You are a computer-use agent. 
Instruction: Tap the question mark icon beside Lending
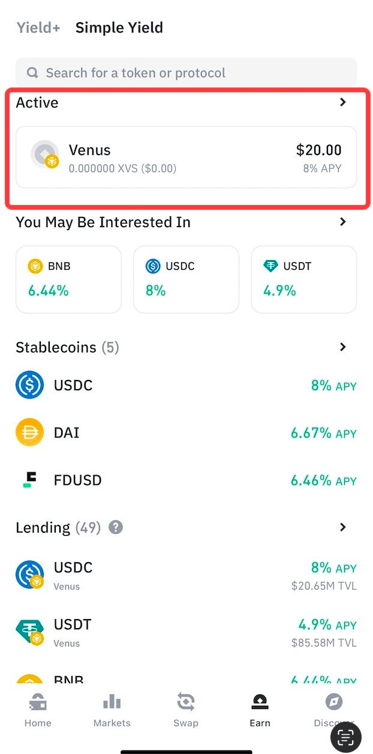(115, 527)
